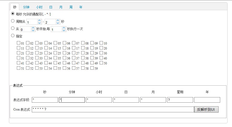Click the 从 start second field showing 0
The image size is (232, 127).
click(x=26, y=29)
